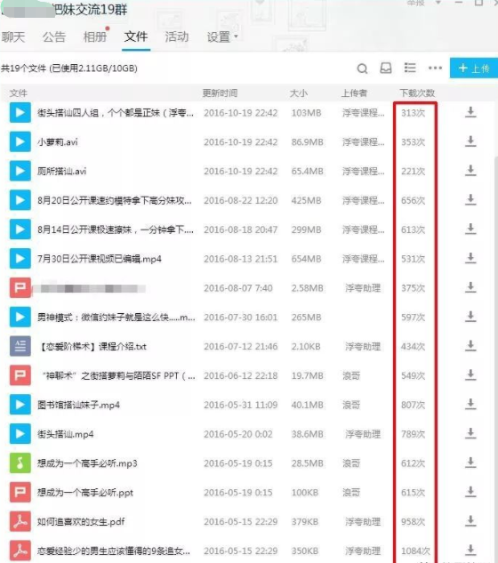Image resolution: width=498 pixels, height=563 pixels.
Task: Switch to the 相册 tab
Action: click(95, 36)
